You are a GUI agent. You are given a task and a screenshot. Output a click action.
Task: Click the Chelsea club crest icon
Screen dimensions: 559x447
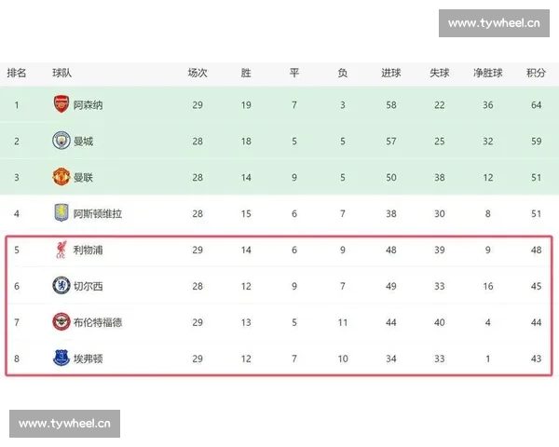pyautogui.click(x=61, y=286)
